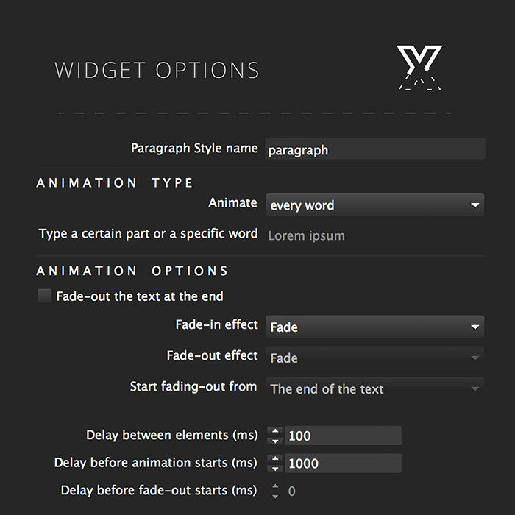
Task: Click the Fade-out the text at the end label
Action: tap(140, 296)
